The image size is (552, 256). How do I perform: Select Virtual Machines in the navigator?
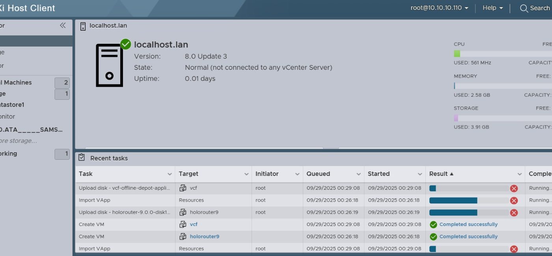click(x=18, y=82)
